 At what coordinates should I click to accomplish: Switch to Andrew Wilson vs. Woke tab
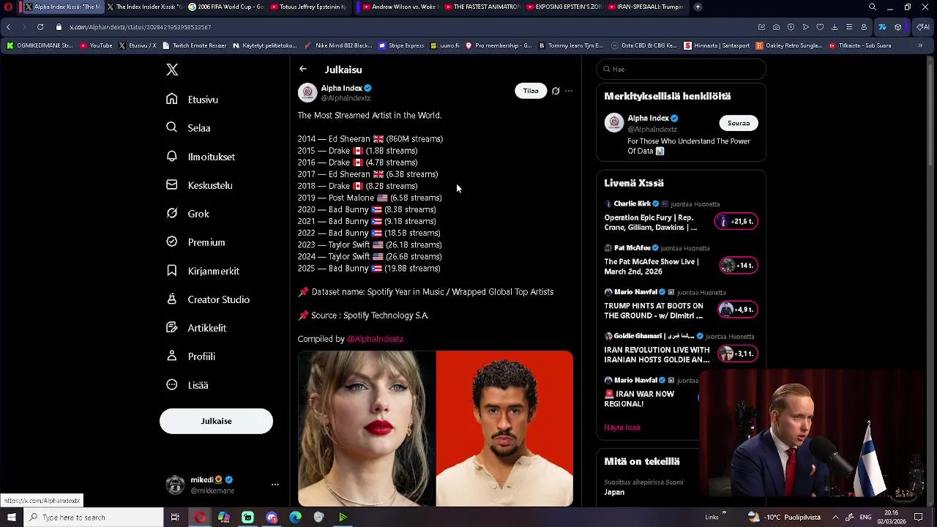(x=399, y=7)
